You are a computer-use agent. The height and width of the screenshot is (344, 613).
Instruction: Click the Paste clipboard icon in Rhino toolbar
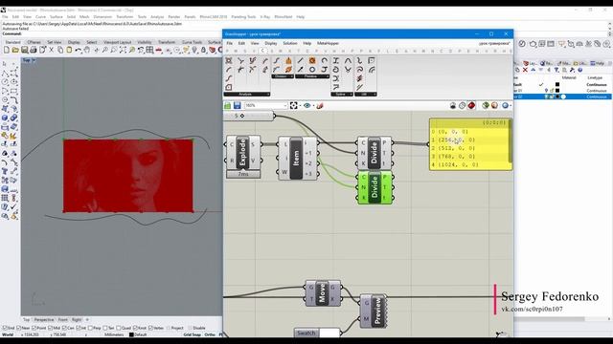(x=69, y=50)
